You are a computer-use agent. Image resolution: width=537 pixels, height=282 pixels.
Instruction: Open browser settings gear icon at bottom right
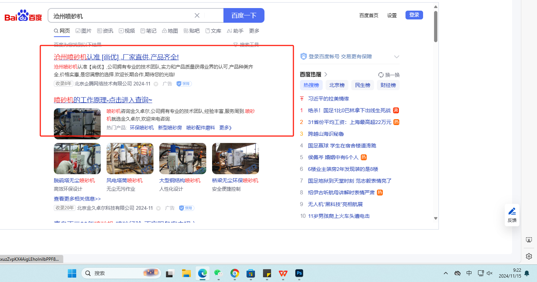[529, 256]
